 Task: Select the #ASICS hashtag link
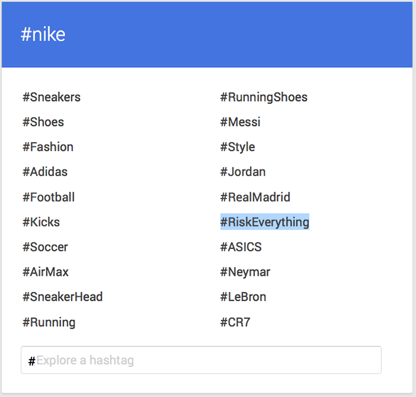[241, 247]
